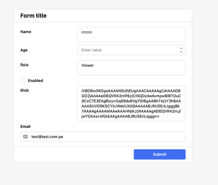Click the Email label
Image resolution: width=218 pixels, height=185 pixels.
point(25,126)
